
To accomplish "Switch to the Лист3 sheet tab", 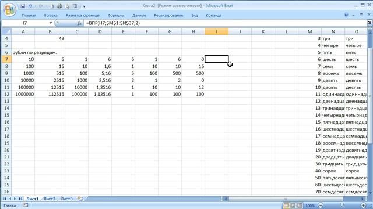I will [x=66, y=199].
